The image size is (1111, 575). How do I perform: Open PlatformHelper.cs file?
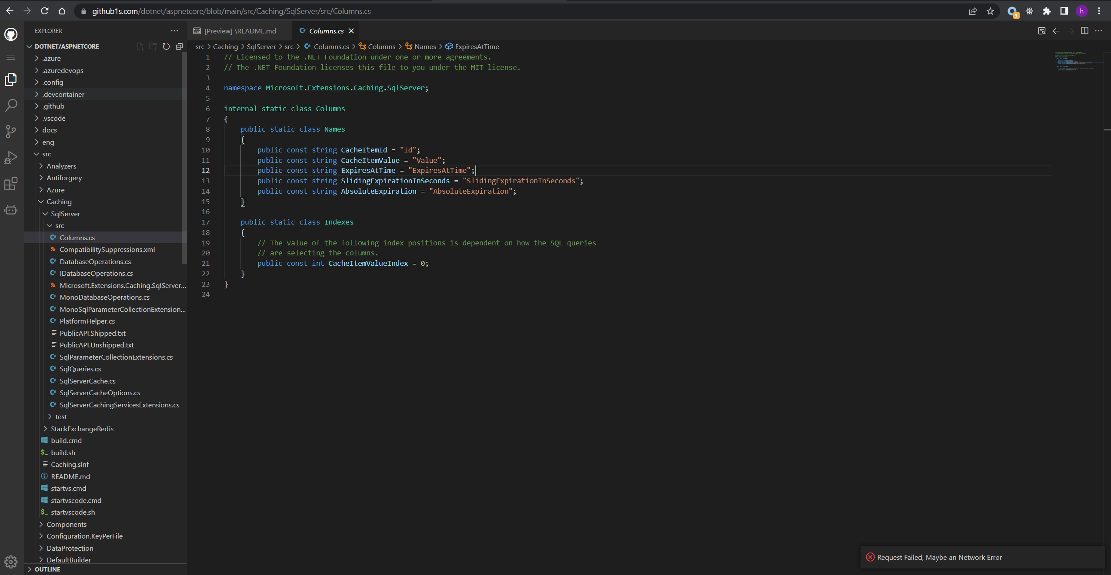(105, 321)
